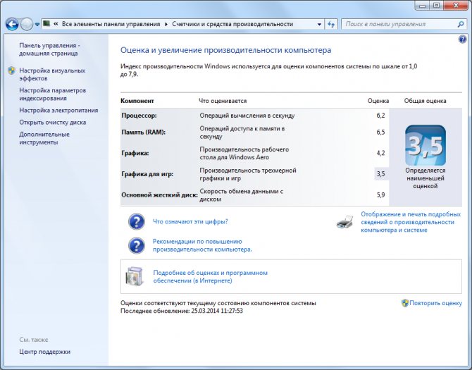
Task: Select breadcrumb 'Все элементы панели управления'
Action: (x=111, y=24)
